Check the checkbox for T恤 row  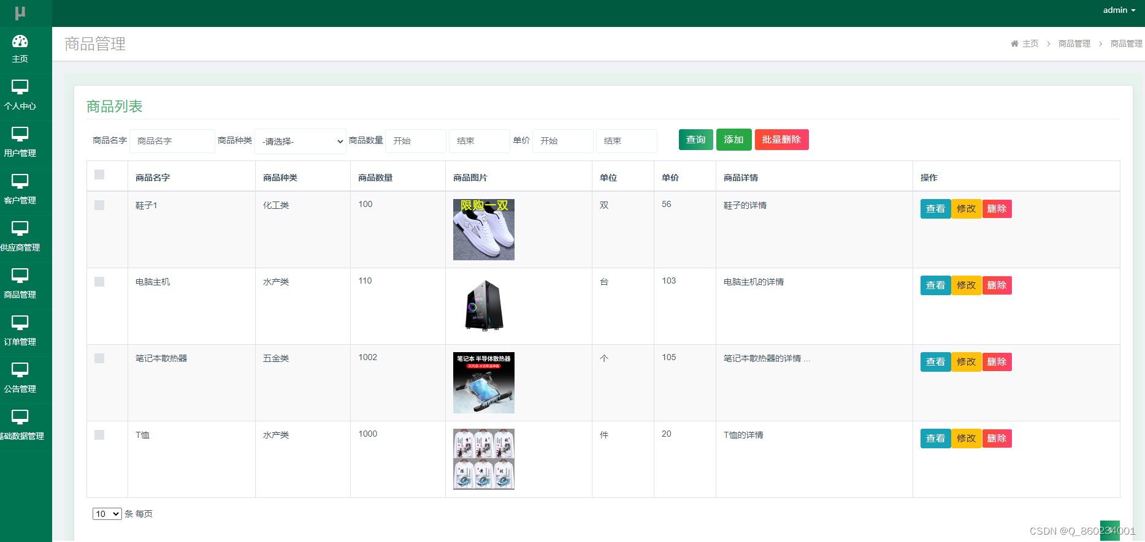point(99,435)
